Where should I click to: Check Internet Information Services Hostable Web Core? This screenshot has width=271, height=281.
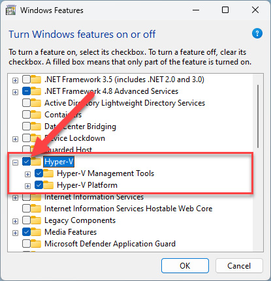26,209
